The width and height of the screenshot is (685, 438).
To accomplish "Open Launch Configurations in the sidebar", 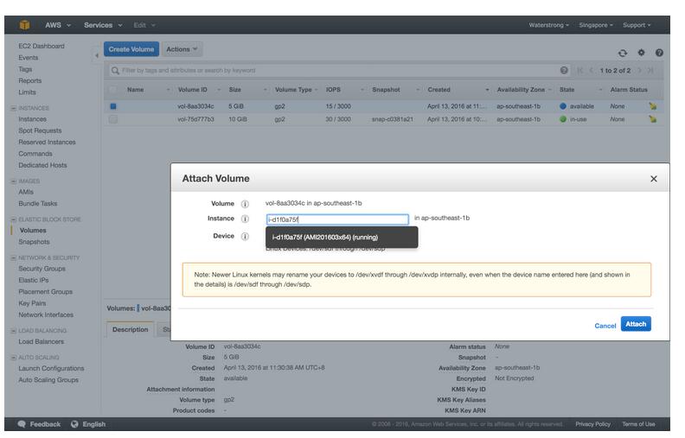I will point(51,368).
